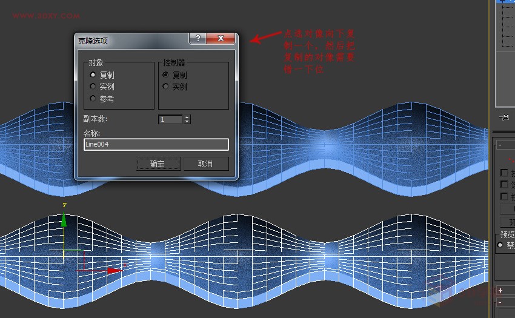
Task: Cancel cloning with the 取消 button
Action: click(206, 164)
